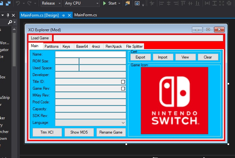Select the Nintendo Switch game icon picture
235x158 pixels.
pos(174,100)
